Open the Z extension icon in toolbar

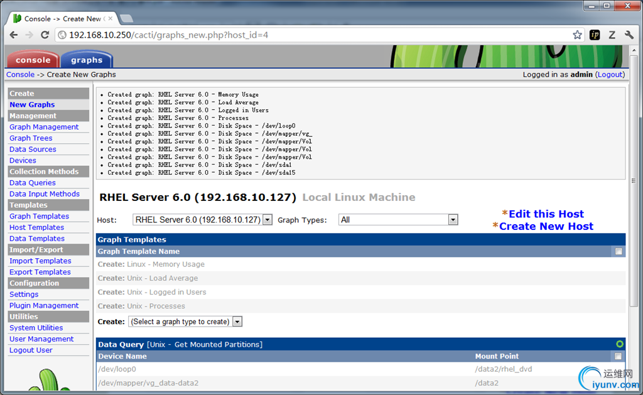click(612, 35)
